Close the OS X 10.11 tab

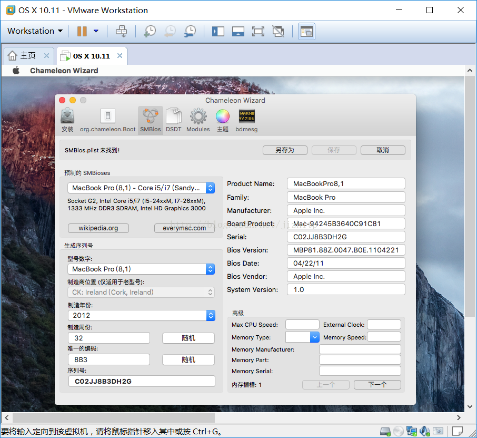(x=120, y=56)
